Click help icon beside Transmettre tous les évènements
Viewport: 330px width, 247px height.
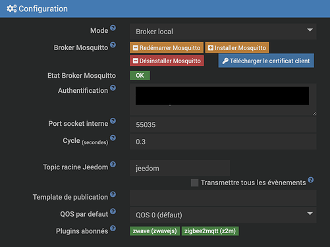(311, 180)
